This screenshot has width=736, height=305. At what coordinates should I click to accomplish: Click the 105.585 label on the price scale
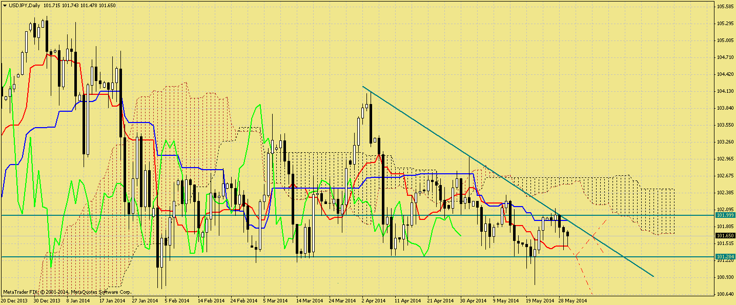pos(724,7)
